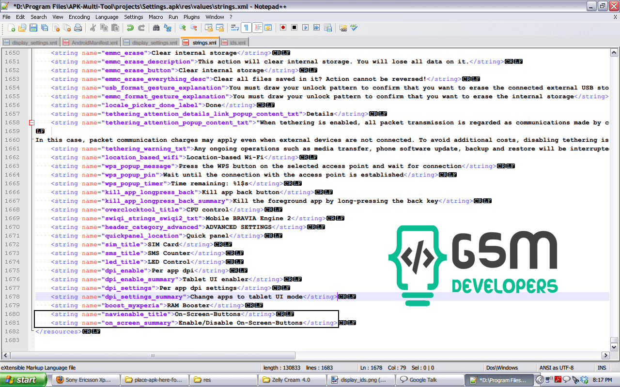Click the green Undo arrow
The height and width of the screenshot is (387, 620).
pos(130,28)
